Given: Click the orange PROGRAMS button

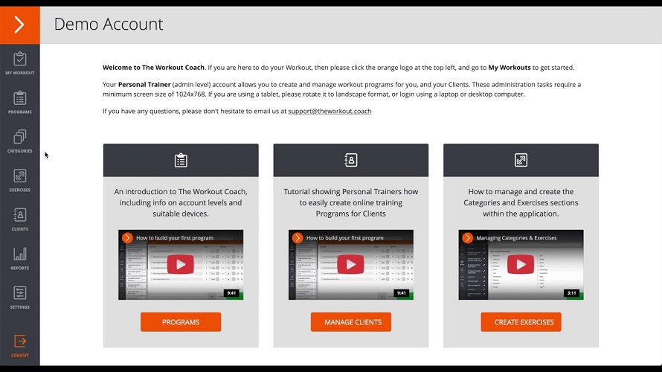Looking at the screenshot, I should [x=181, y=322].
